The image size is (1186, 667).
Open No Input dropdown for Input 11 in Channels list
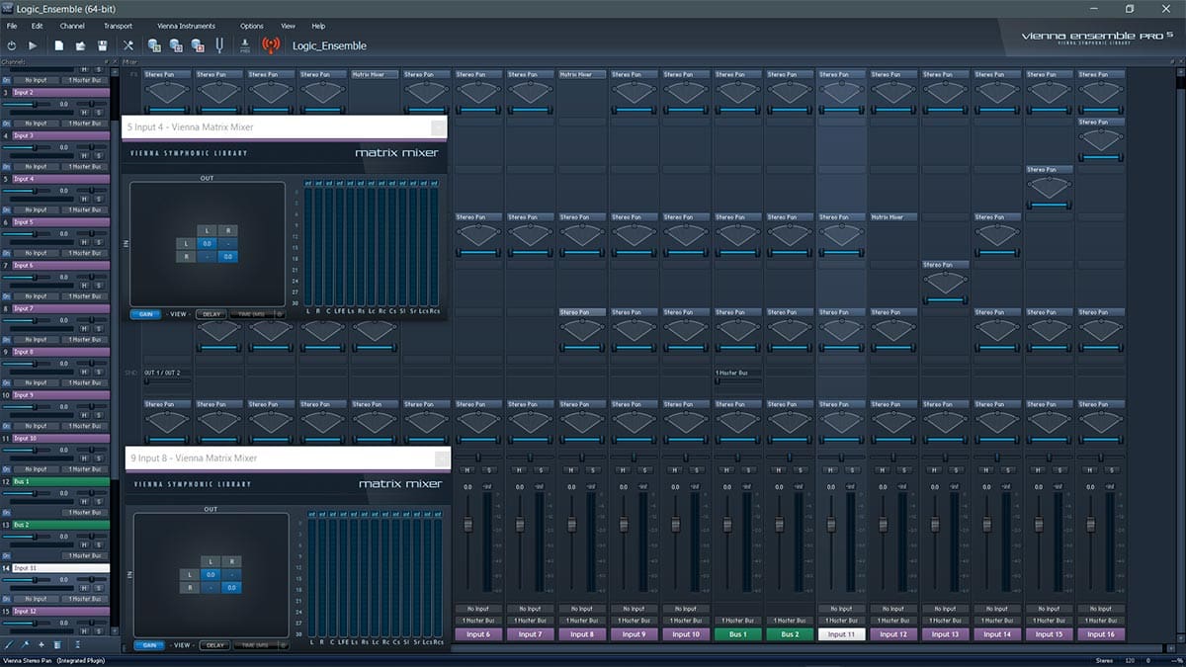pos(36,599)
